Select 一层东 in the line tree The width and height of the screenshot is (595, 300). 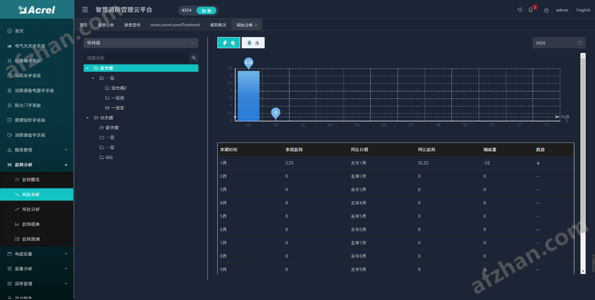[x=118, y=108]
